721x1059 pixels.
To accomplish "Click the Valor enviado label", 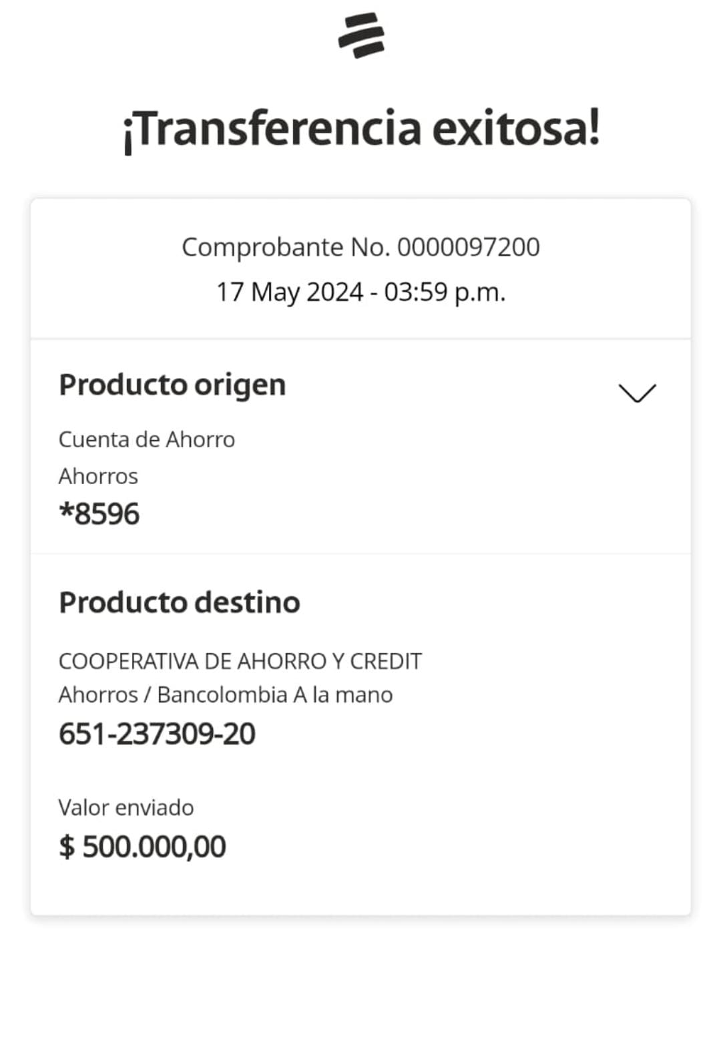I will tap(126, 807).
